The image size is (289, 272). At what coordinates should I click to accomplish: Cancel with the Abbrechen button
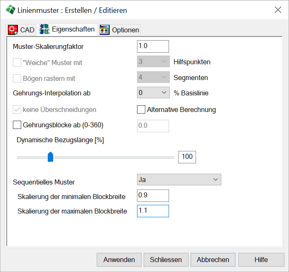coord(213,260)
